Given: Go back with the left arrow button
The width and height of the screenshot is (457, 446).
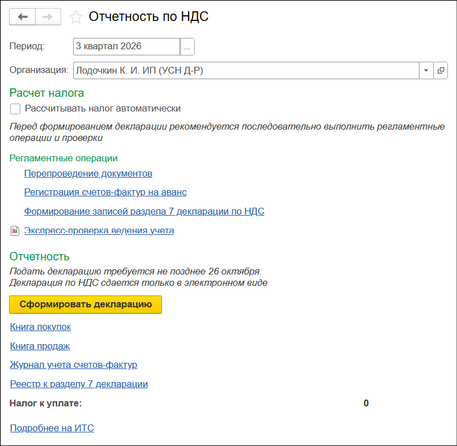Looking at the screenshot, I should [23, 17].
